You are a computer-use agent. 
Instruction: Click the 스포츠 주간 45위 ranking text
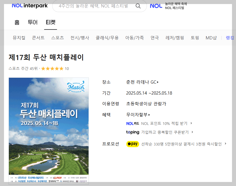coord(23,69)
